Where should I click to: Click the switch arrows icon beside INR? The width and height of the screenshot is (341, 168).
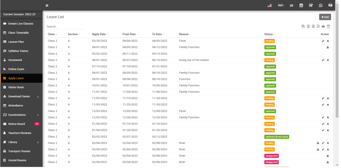pyautogui.click(x=291, y=5)
